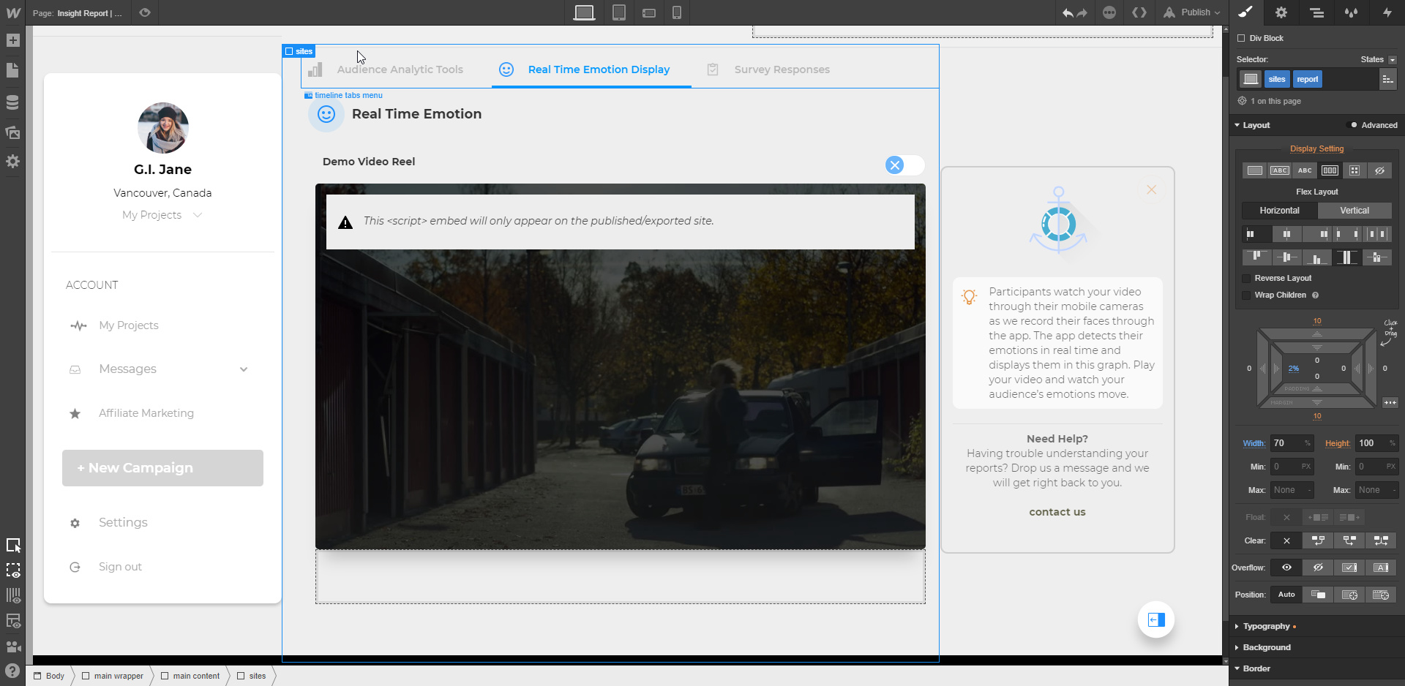Open the Assets panel
Viewport: 1405px width, 686px height.
(13, 132)
